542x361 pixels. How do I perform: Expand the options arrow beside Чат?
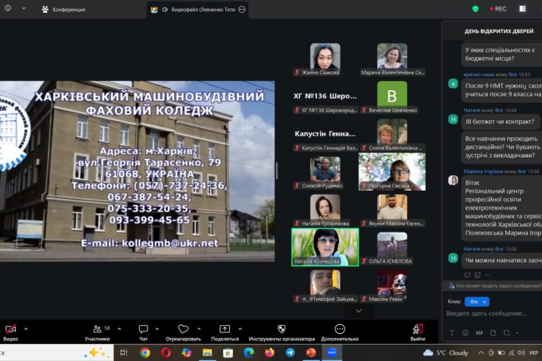157,329
